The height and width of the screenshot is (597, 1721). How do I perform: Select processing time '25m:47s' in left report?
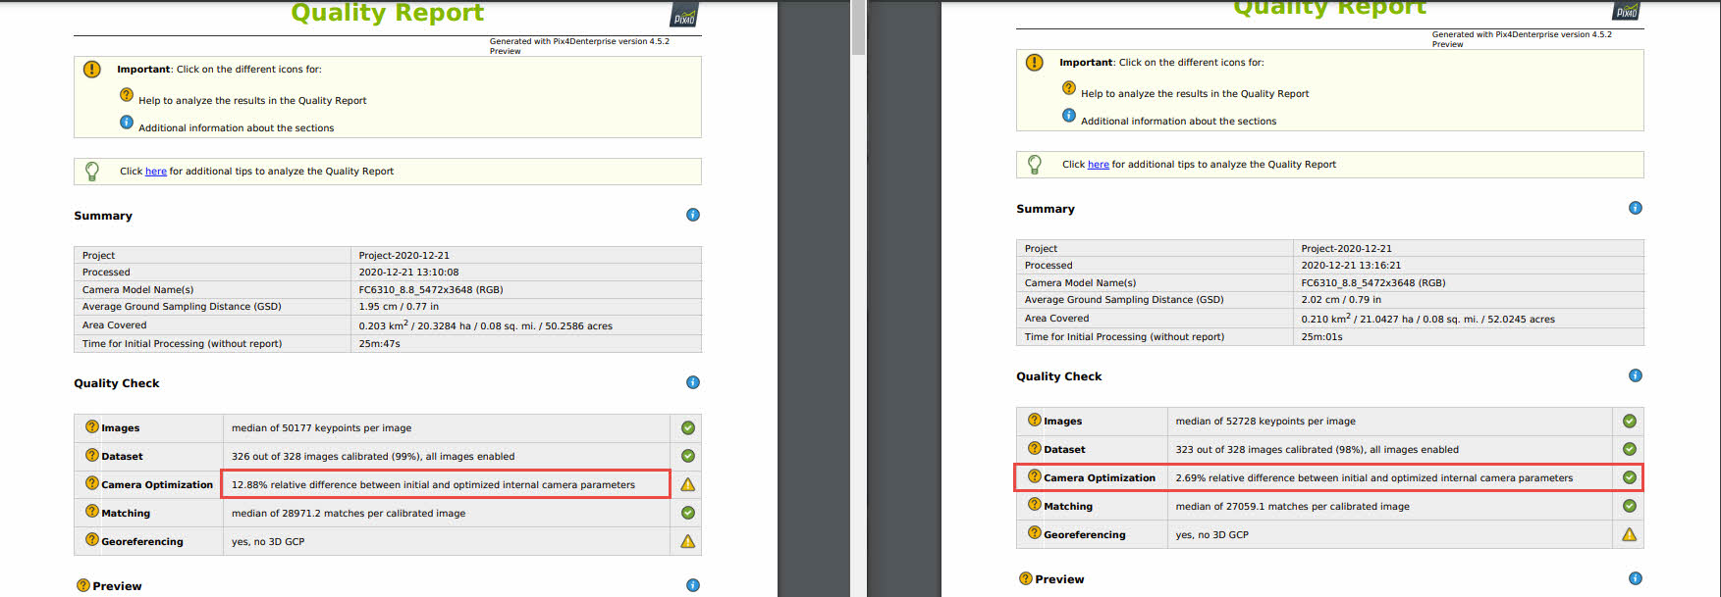coord(379,344)
